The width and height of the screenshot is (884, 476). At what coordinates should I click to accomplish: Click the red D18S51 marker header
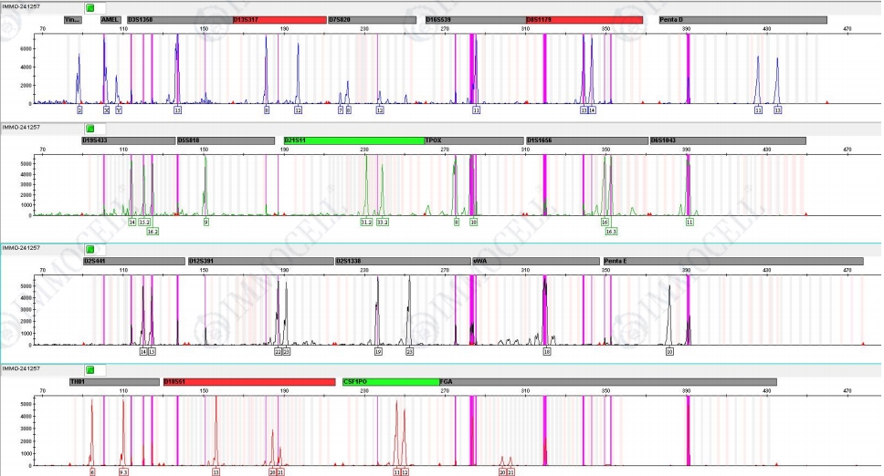pos(248,382)
